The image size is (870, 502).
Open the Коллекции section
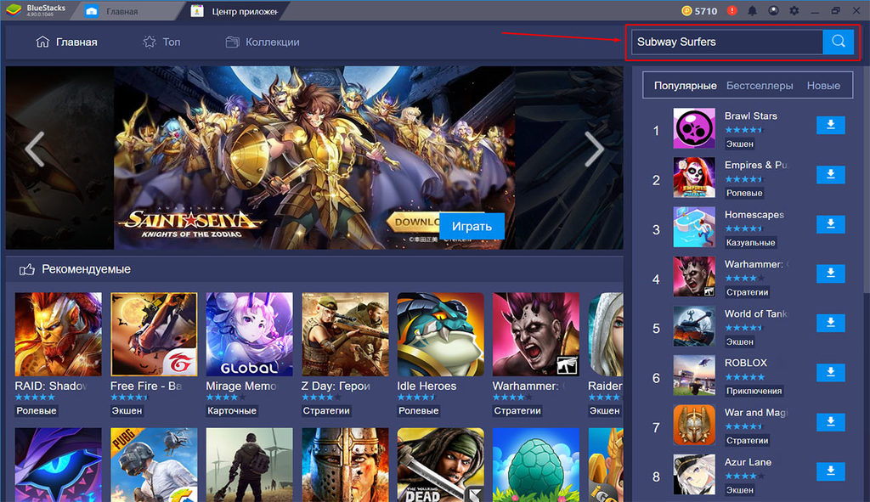click(x=263, y=42)
